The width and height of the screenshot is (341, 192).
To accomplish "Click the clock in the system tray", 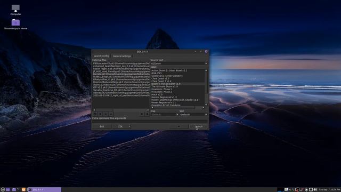I will click(329, 190).
